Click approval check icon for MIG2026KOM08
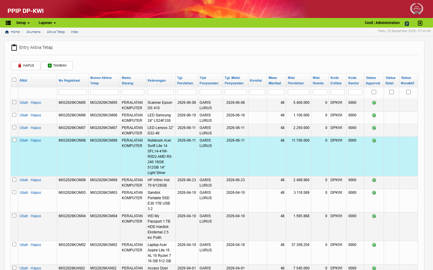 (x=374, y=140)
